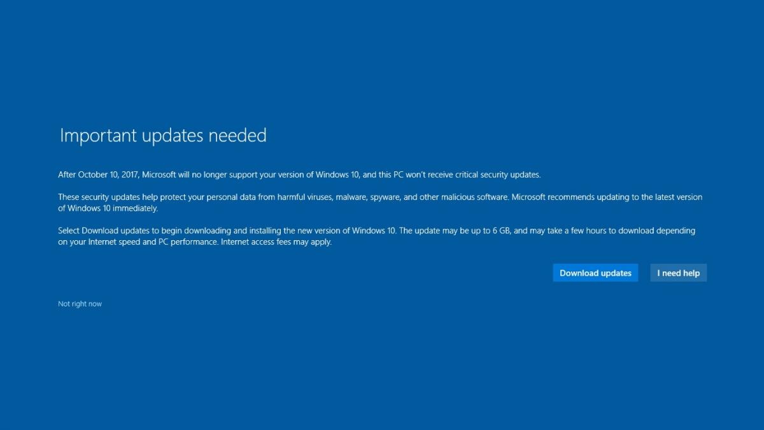Click the paragraph starting 'These security updates help'
The image size is (764, 430).
coord(380,203)
